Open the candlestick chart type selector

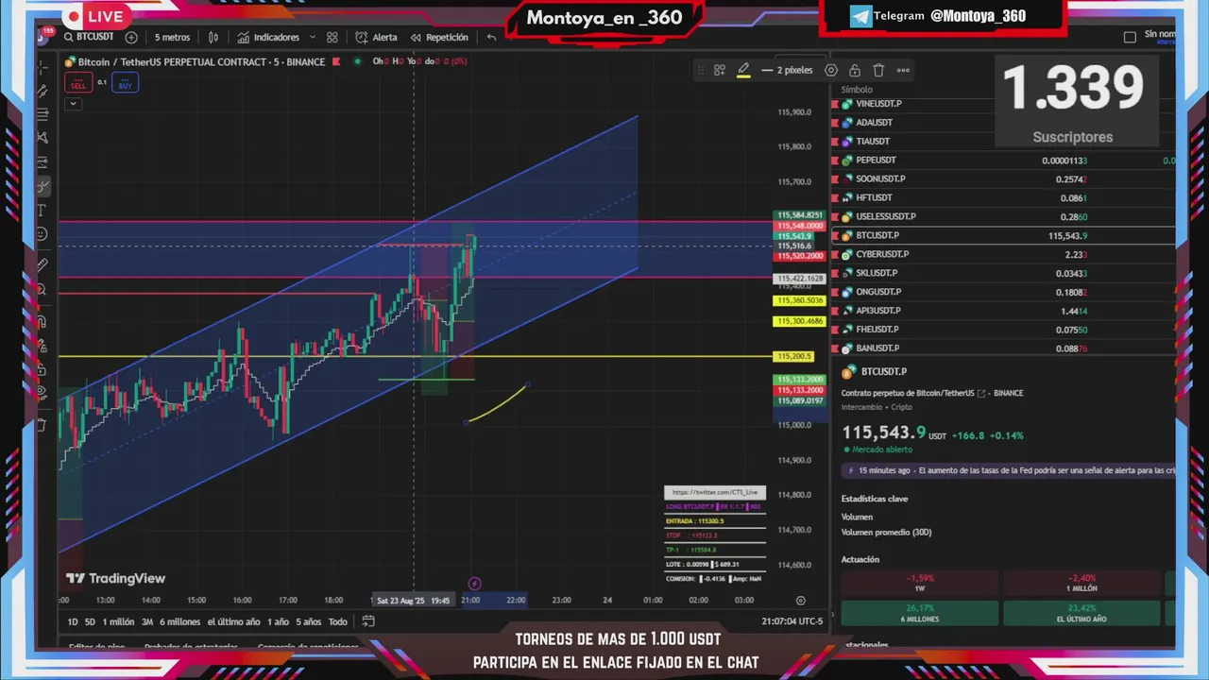213,37
